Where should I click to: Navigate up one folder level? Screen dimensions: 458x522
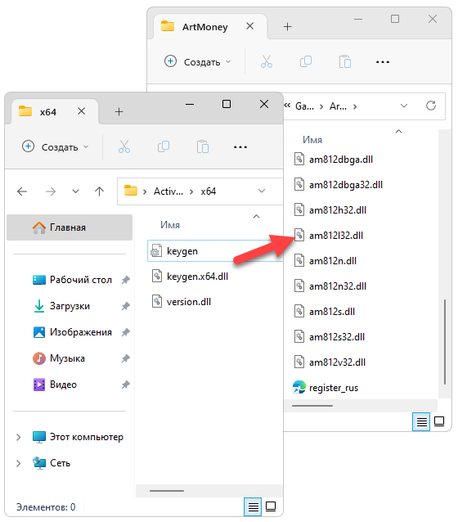(x=99, y=191)
